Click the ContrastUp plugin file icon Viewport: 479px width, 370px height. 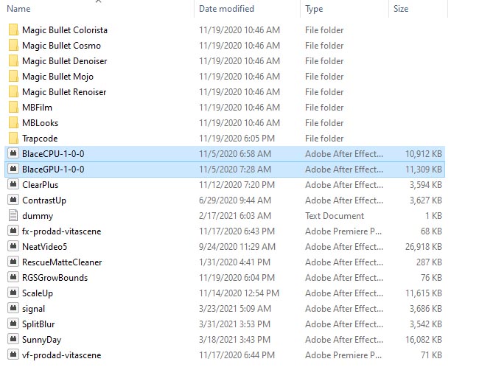coord(13,200)
